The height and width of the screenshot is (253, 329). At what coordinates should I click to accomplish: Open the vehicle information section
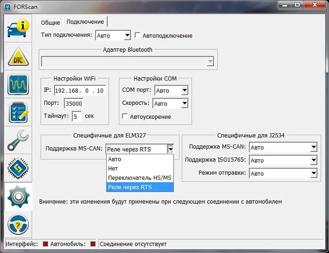(18, 28)
